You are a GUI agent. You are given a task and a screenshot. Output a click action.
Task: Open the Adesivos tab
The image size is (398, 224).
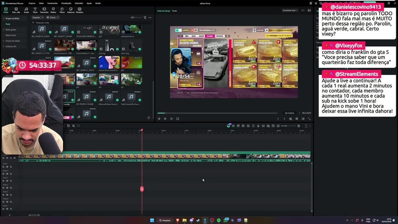click(x=71, y=11)
